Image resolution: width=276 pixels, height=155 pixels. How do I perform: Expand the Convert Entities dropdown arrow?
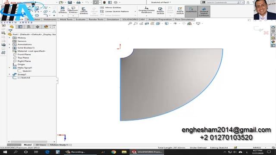[x=73, y=16]
